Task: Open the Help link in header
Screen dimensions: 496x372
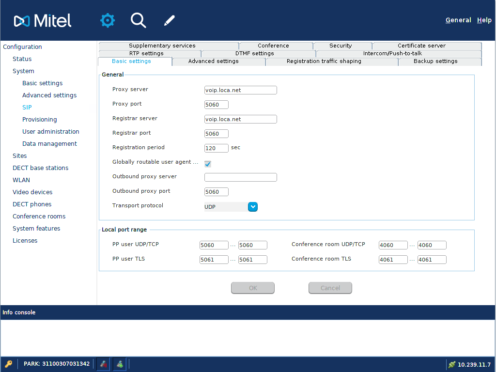Action: 484,20
